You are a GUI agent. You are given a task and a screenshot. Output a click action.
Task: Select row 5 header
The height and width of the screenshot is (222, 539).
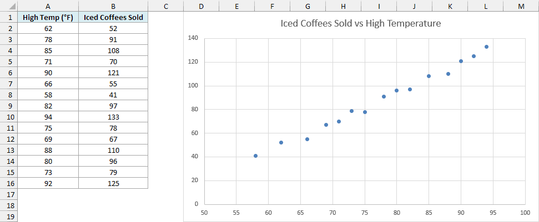pyautogui.click(x=8, y=61)
